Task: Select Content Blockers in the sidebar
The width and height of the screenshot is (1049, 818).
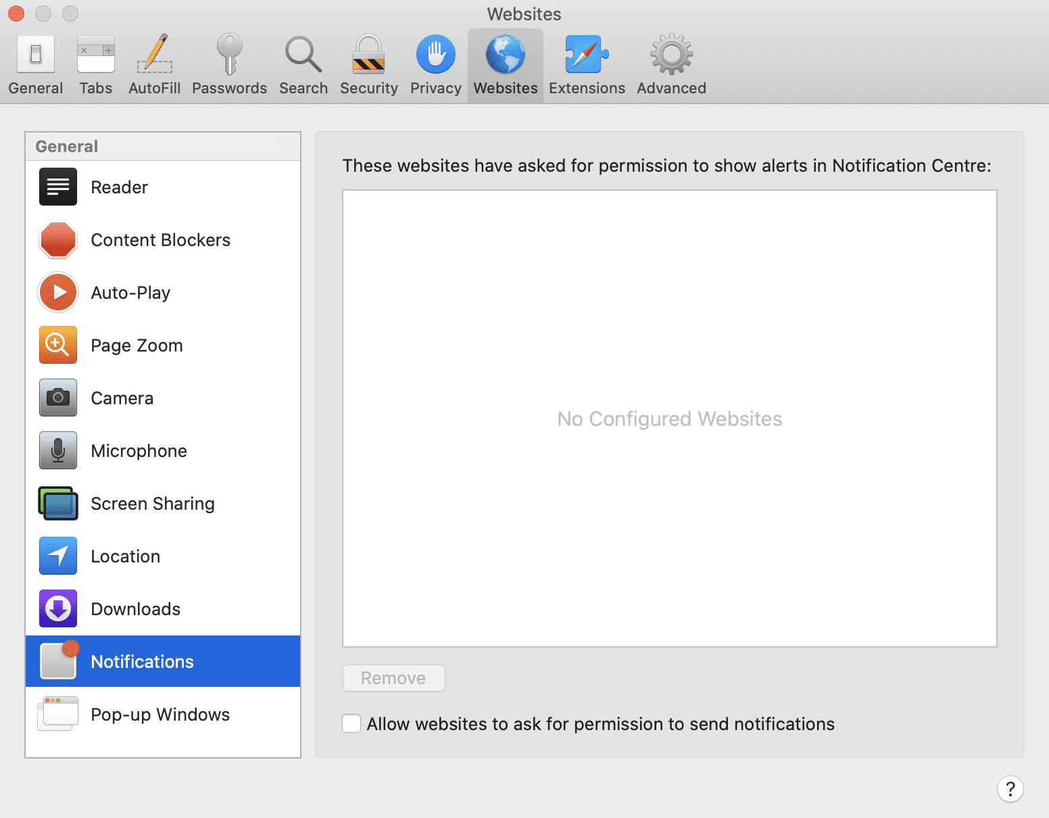Action: click(163, 239)
